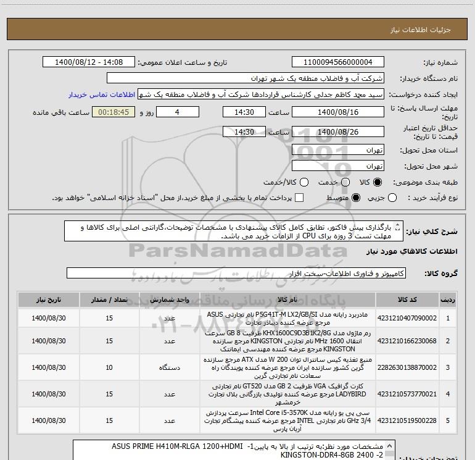
Task: Click the واحد شمارش column header
Action: [x=170, y=300]
